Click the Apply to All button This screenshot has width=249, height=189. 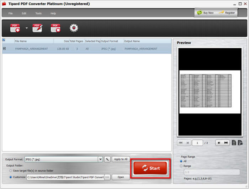(121, 159)
